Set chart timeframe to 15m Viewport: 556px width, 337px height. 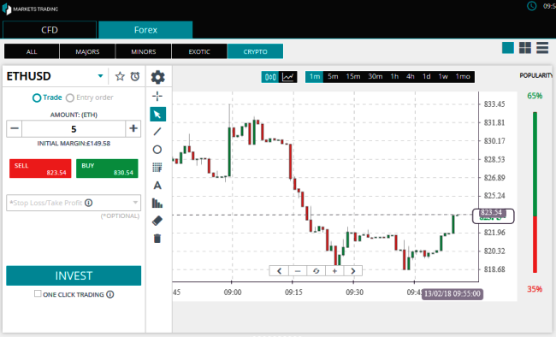pyautogui.click(x=352, y=77)
